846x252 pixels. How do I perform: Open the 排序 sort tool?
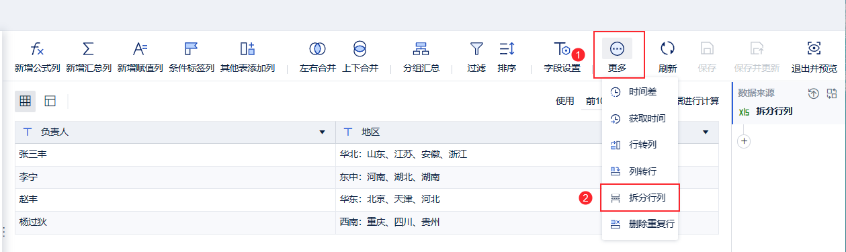coord(507,56)
